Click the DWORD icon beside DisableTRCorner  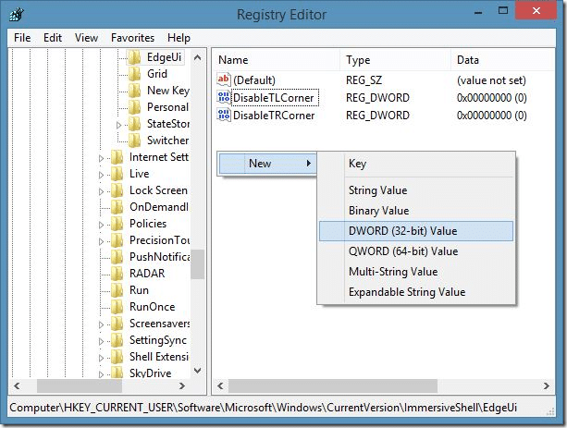point(224,115)
